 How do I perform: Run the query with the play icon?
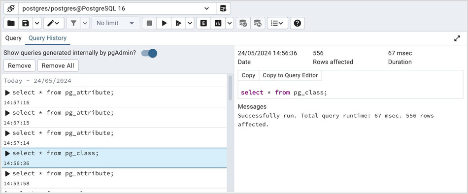tap(164, 23)
